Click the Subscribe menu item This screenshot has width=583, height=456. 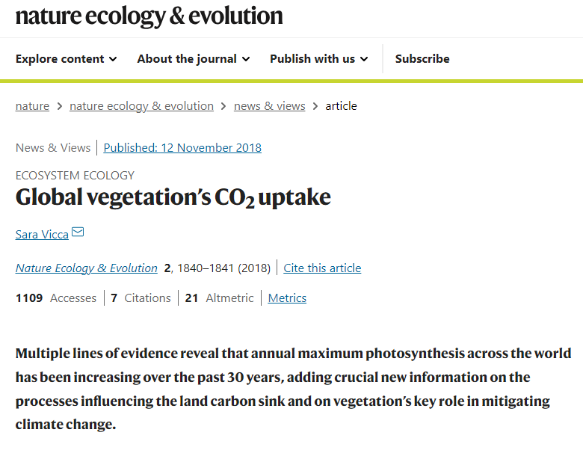pyautogui.click(x=422, y=59)
